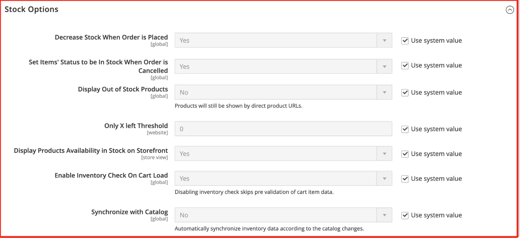Open Set Items' Status In Stock dropdown
Image resolution: width=520 pixels, height=238 pixels.
pyautogui.click(x=283, y=66)
